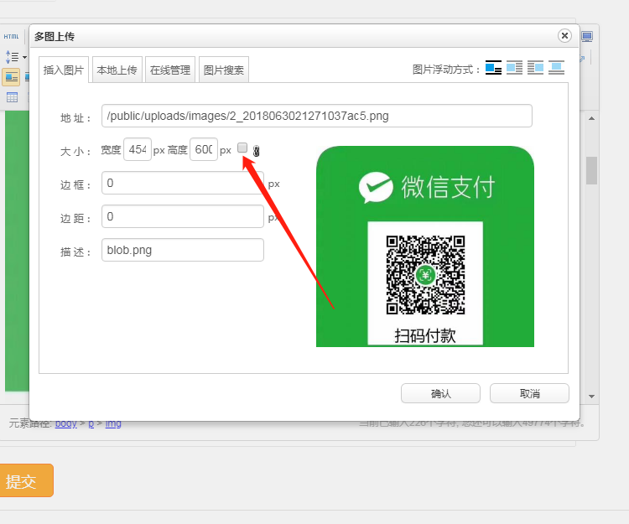Image resolution: width=629 pixels, height=524 pixels.
Task: Click the highlighted image toolbar icon
Action: click(x=11, y=77)
